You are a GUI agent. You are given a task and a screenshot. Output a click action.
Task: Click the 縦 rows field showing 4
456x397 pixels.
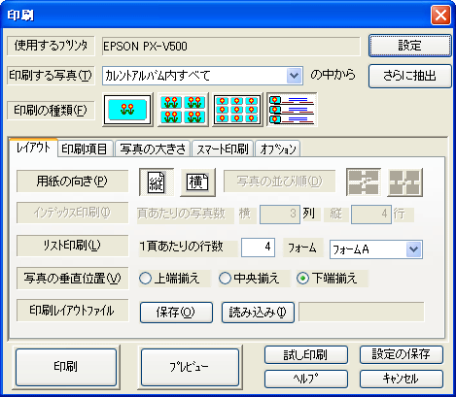(x=371, y=214)
